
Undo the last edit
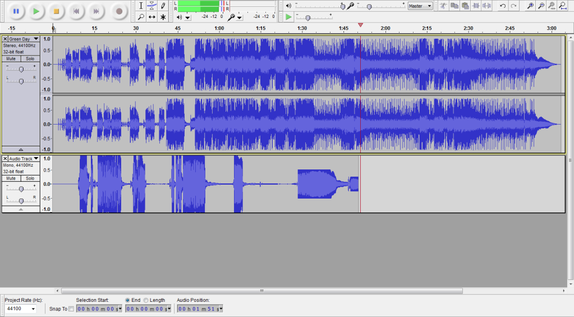[x=503, y=6]
